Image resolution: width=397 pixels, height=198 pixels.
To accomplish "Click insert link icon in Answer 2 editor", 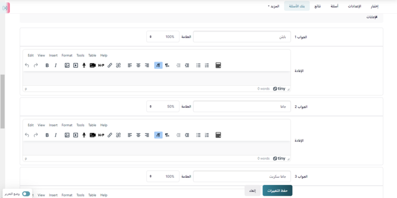I will (110, 135).
